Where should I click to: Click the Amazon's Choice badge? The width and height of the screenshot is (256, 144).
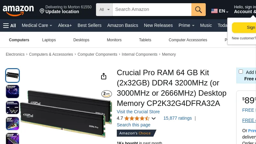tap(136, 133)
